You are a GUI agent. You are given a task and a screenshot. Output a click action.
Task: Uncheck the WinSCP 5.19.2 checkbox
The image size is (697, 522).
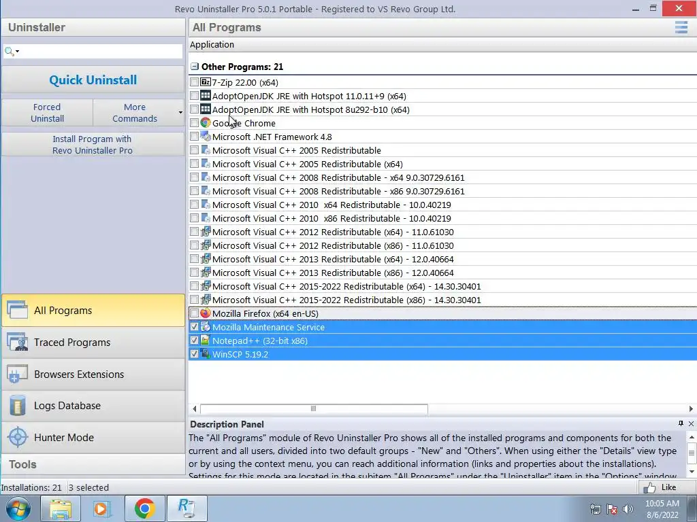tap(194, 353)
